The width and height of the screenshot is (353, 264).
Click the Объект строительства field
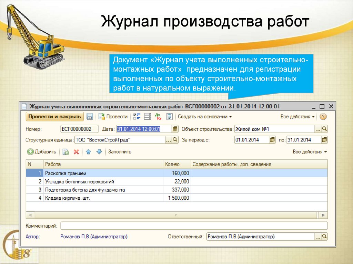(x=274, y=129)
